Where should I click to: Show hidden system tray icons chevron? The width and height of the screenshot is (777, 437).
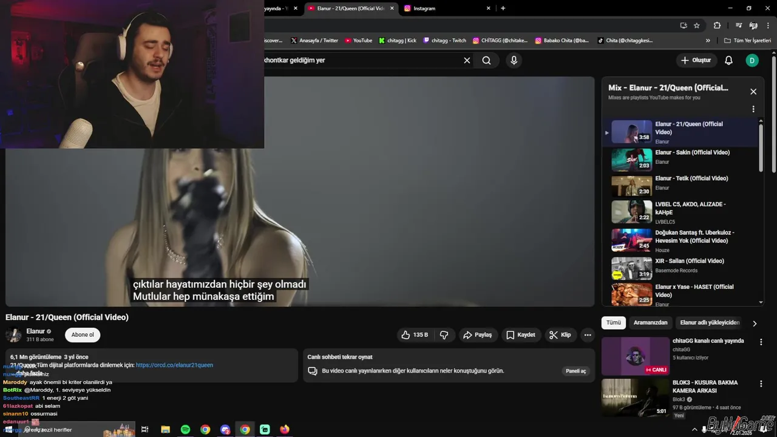(694, 430)
